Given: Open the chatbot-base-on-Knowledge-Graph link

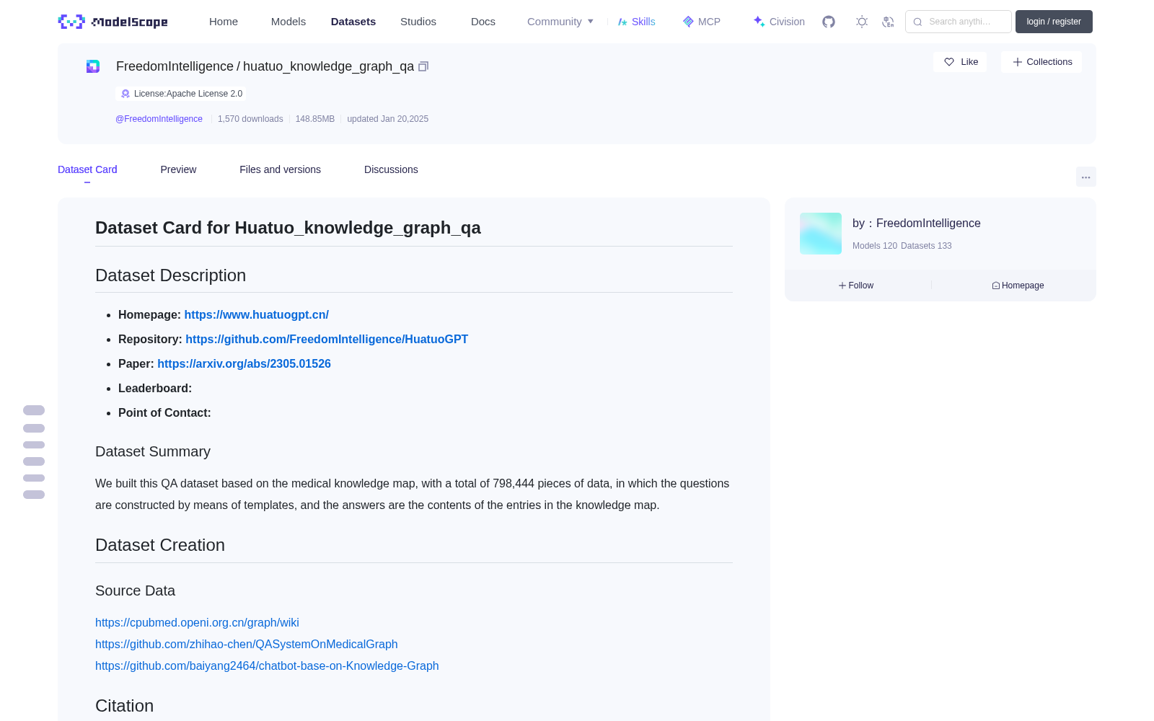Looking at the screenshot, I should (x=267, y=665).
